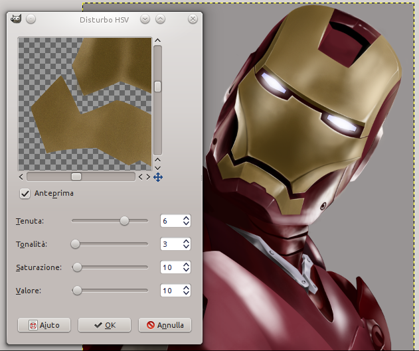Click the Tonalità slider handle
Image resolution: width=419 pixels, height=351 pixels.
(75, 244)
